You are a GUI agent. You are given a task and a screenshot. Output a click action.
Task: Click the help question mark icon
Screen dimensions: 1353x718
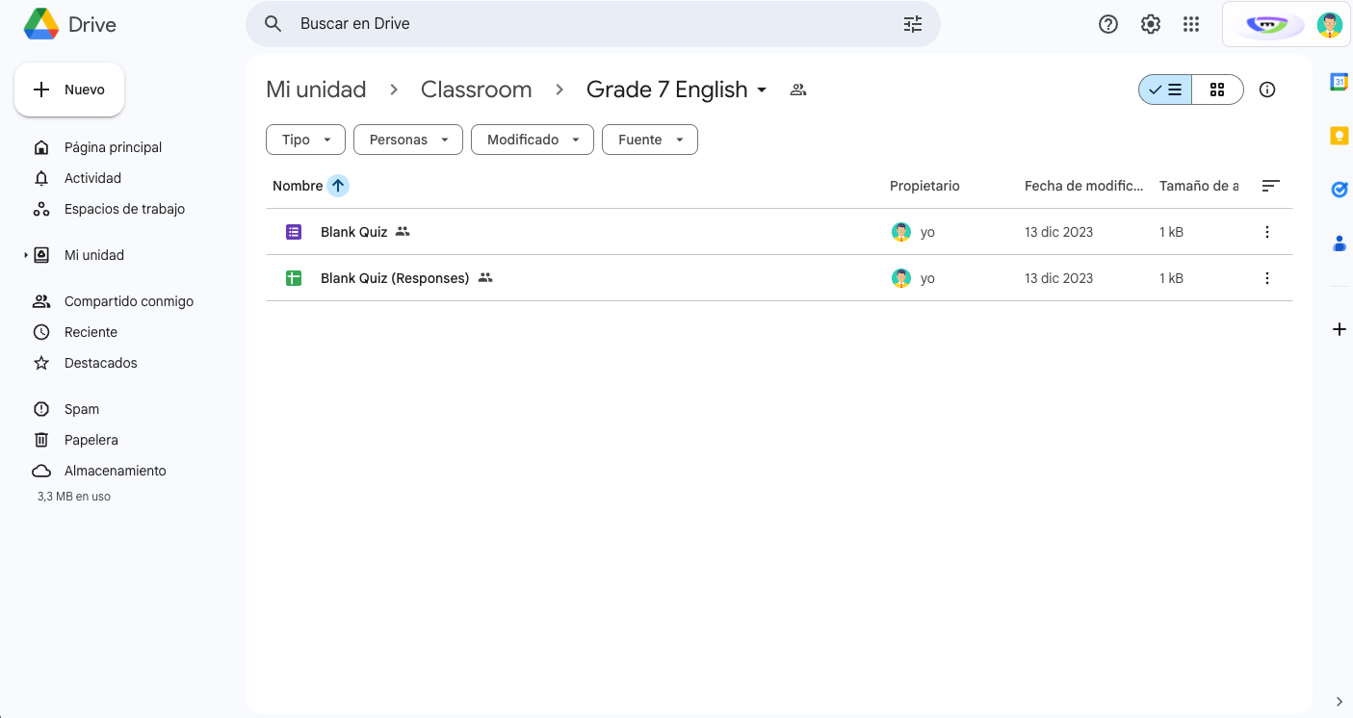coord(1108,24)
